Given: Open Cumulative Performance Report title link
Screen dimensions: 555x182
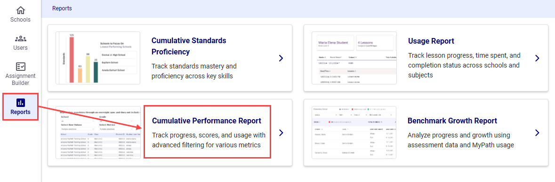Looking at the screenshot, I should click(x=206, y=121).
